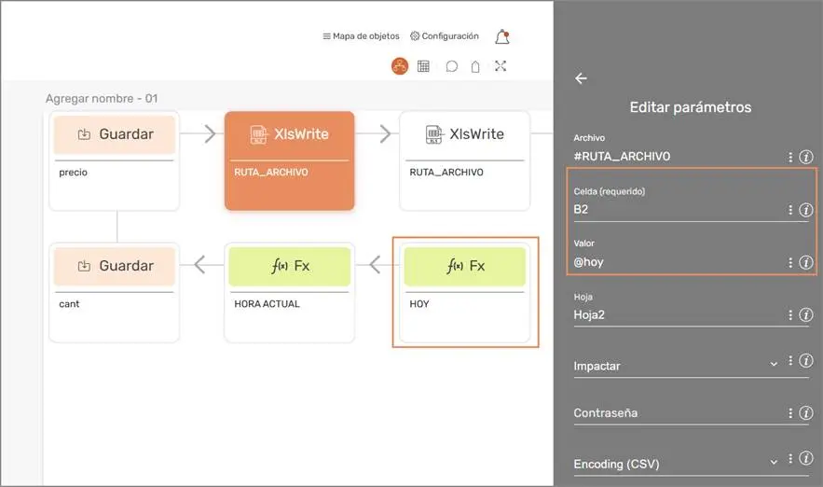Go back using the left arrow
The height and width of the screenshot is (487, 823).
pos(581,78)
